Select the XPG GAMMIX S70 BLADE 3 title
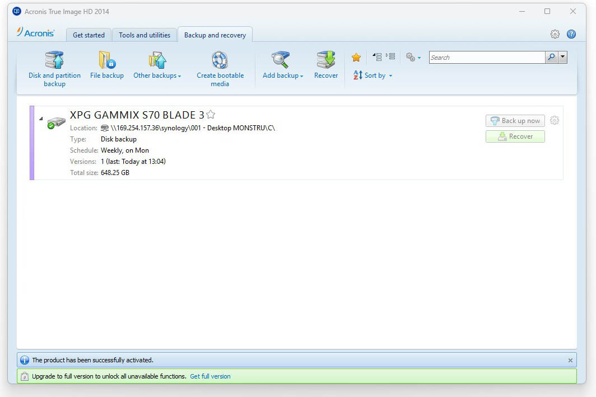596x397 pixels. coord(137,115)
